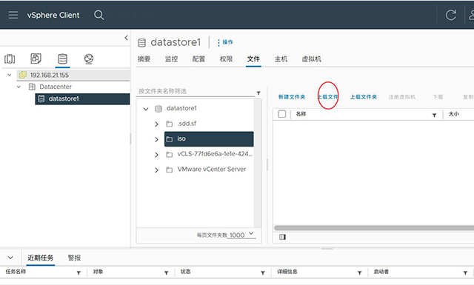Click the search magnifier icon

(99, 15)
